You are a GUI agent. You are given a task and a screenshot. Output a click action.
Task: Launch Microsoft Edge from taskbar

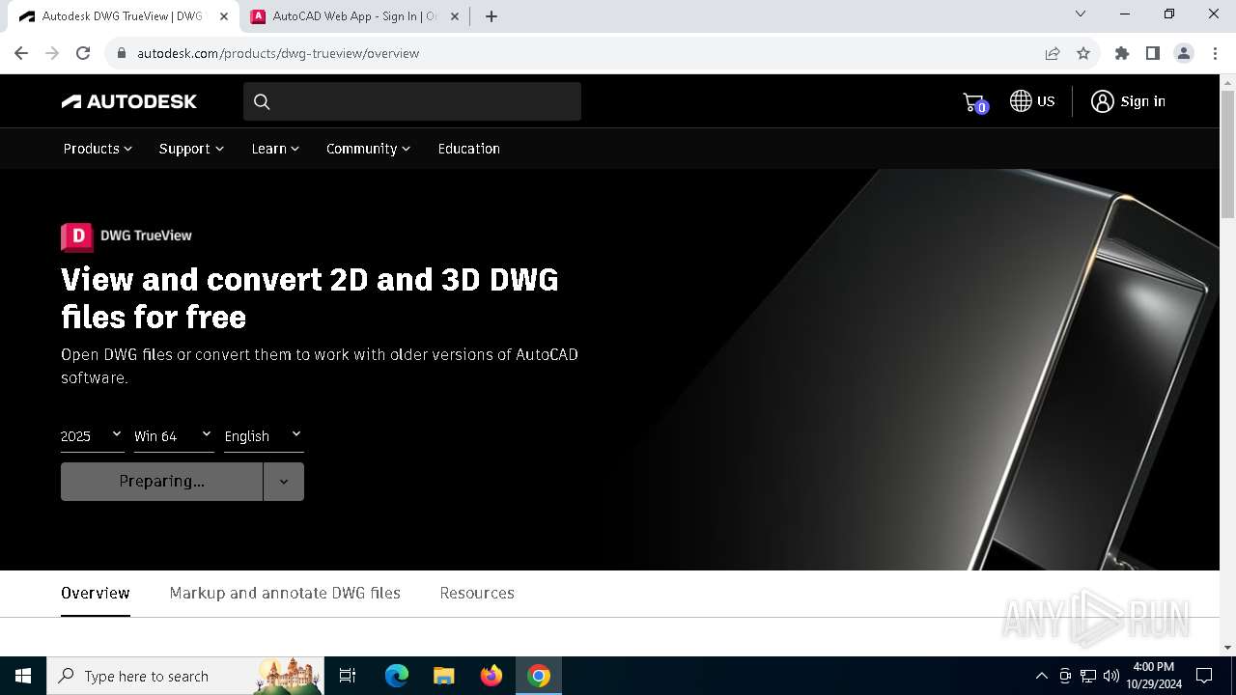pos(397,676)
